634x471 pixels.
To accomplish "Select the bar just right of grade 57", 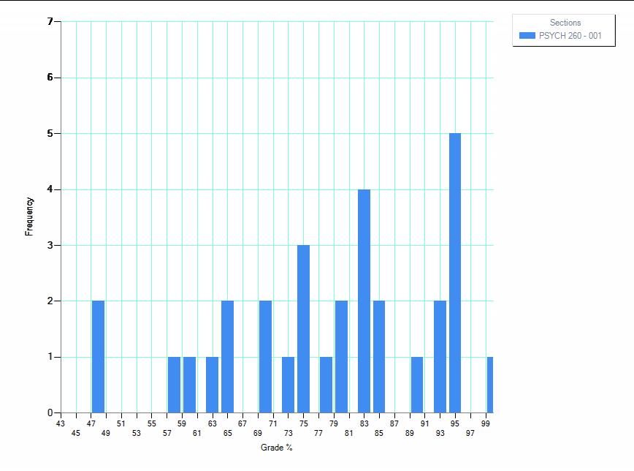I will click(174, 385).
